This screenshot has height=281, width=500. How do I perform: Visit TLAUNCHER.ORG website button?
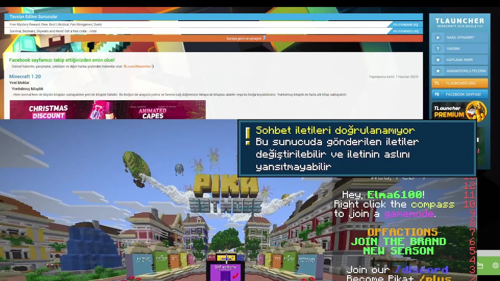pyautogui.click(x=460, y=83)
